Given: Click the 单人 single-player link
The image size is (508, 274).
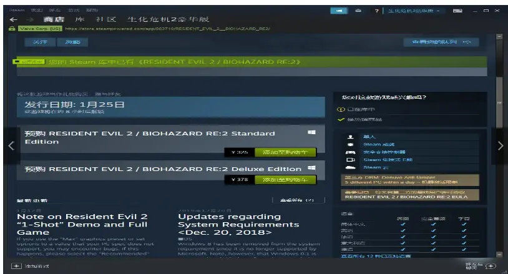Looking at the screenshot, I should [x=369, y=137].
